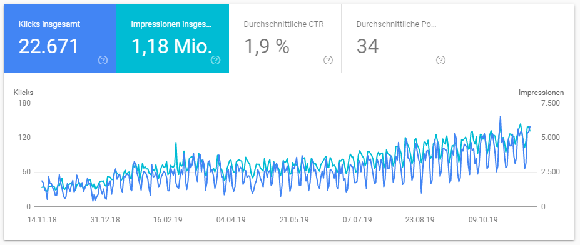Toggle the Impressionen insgesamt metric card
Image resolution: width=580 pixels, height=245 pixels.
[173, 39]
